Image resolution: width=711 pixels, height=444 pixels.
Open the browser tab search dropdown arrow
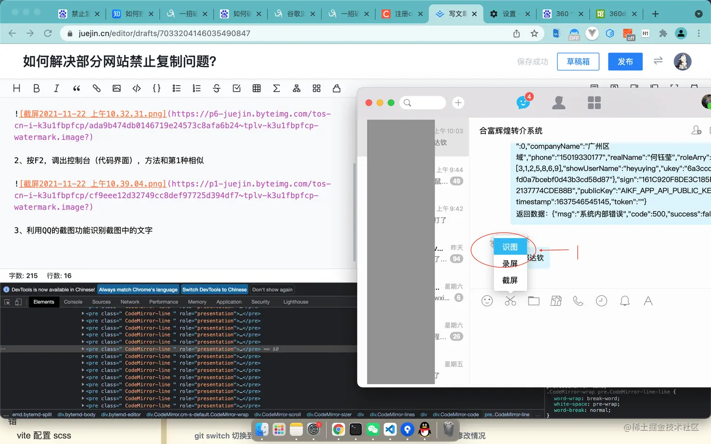(x=699, y=14)
